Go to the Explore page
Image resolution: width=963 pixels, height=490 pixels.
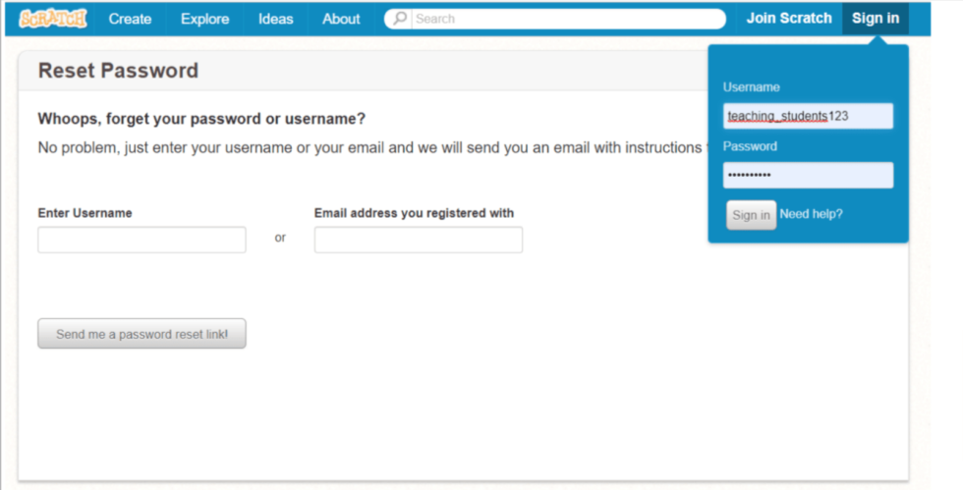tap(204, 19)
